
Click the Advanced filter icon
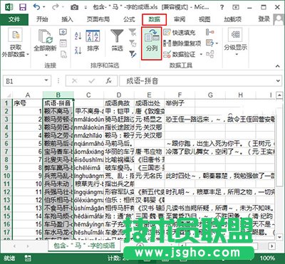point(133,54)
